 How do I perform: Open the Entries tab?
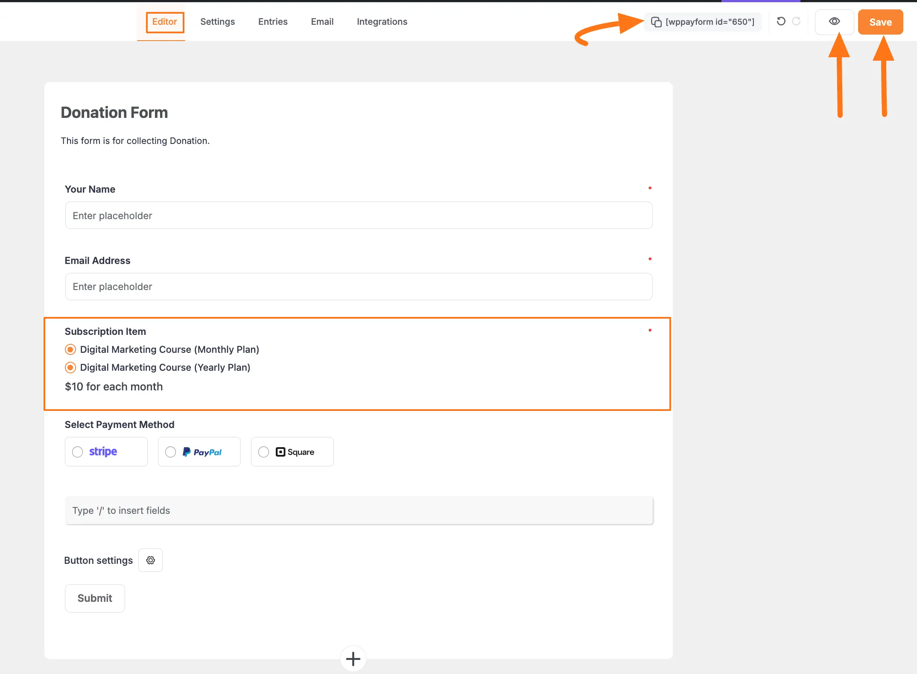[x=272, y=21]
